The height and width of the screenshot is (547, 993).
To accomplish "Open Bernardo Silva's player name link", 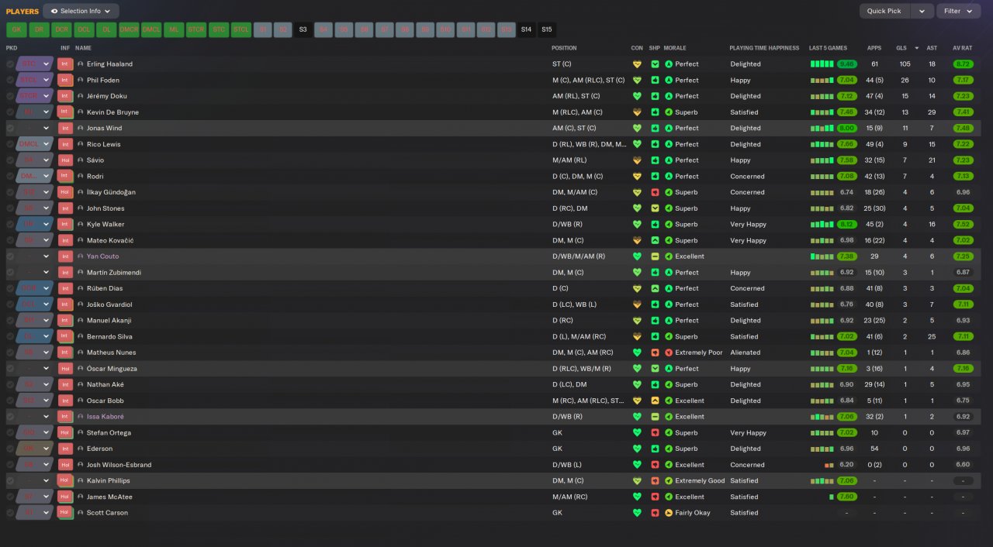I will point(109,336).
